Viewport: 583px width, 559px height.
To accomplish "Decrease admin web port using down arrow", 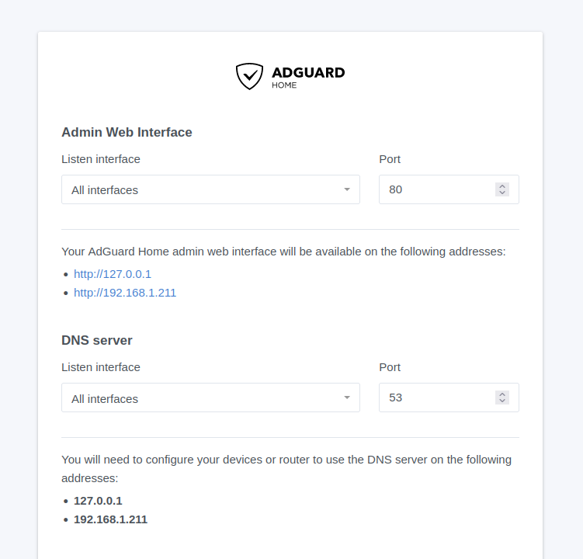I will coord(502,193).
